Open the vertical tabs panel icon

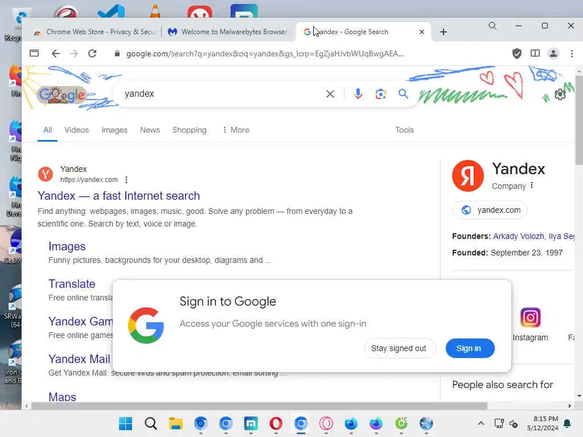coord(34,53)
